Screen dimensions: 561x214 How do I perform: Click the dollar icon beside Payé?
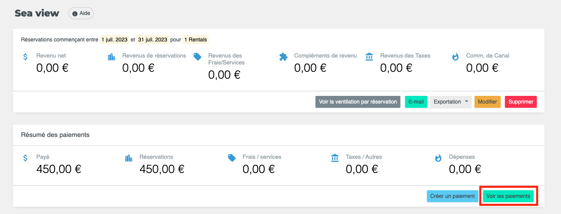point(25,158)
